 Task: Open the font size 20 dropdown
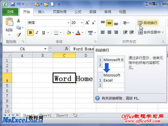(x=82, y=23)
